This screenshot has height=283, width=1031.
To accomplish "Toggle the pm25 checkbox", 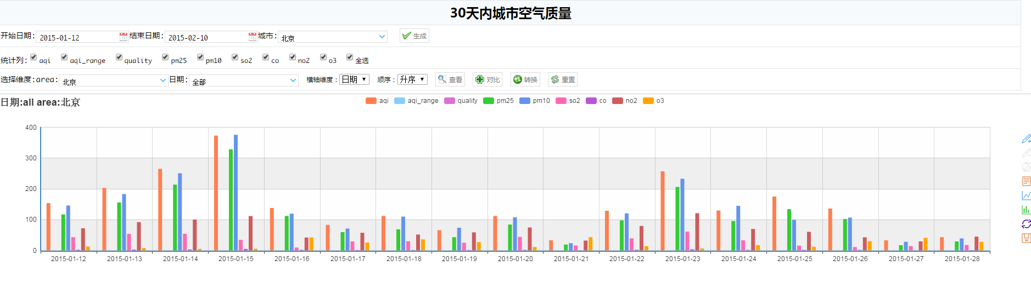I will point(165,57).
